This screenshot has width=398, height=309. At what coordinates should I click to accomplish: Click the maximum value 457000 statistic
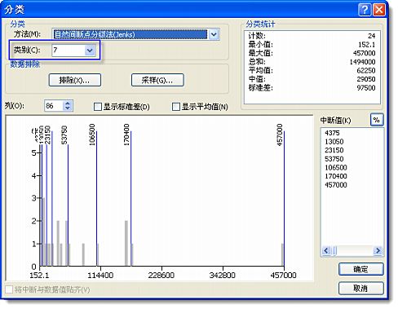coord(365,53)
